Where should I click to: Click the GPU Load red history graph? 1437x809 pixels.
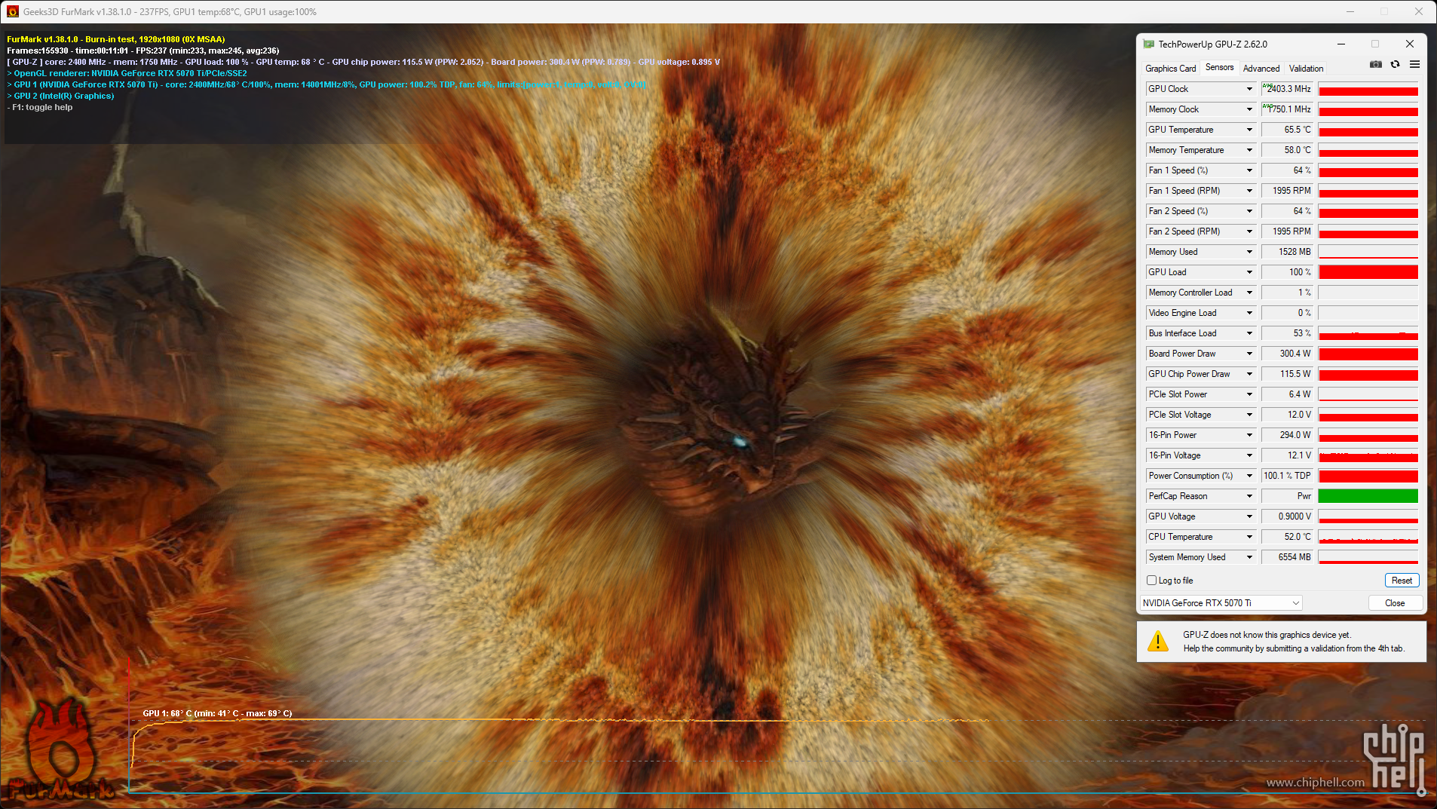pos(1368,272)
